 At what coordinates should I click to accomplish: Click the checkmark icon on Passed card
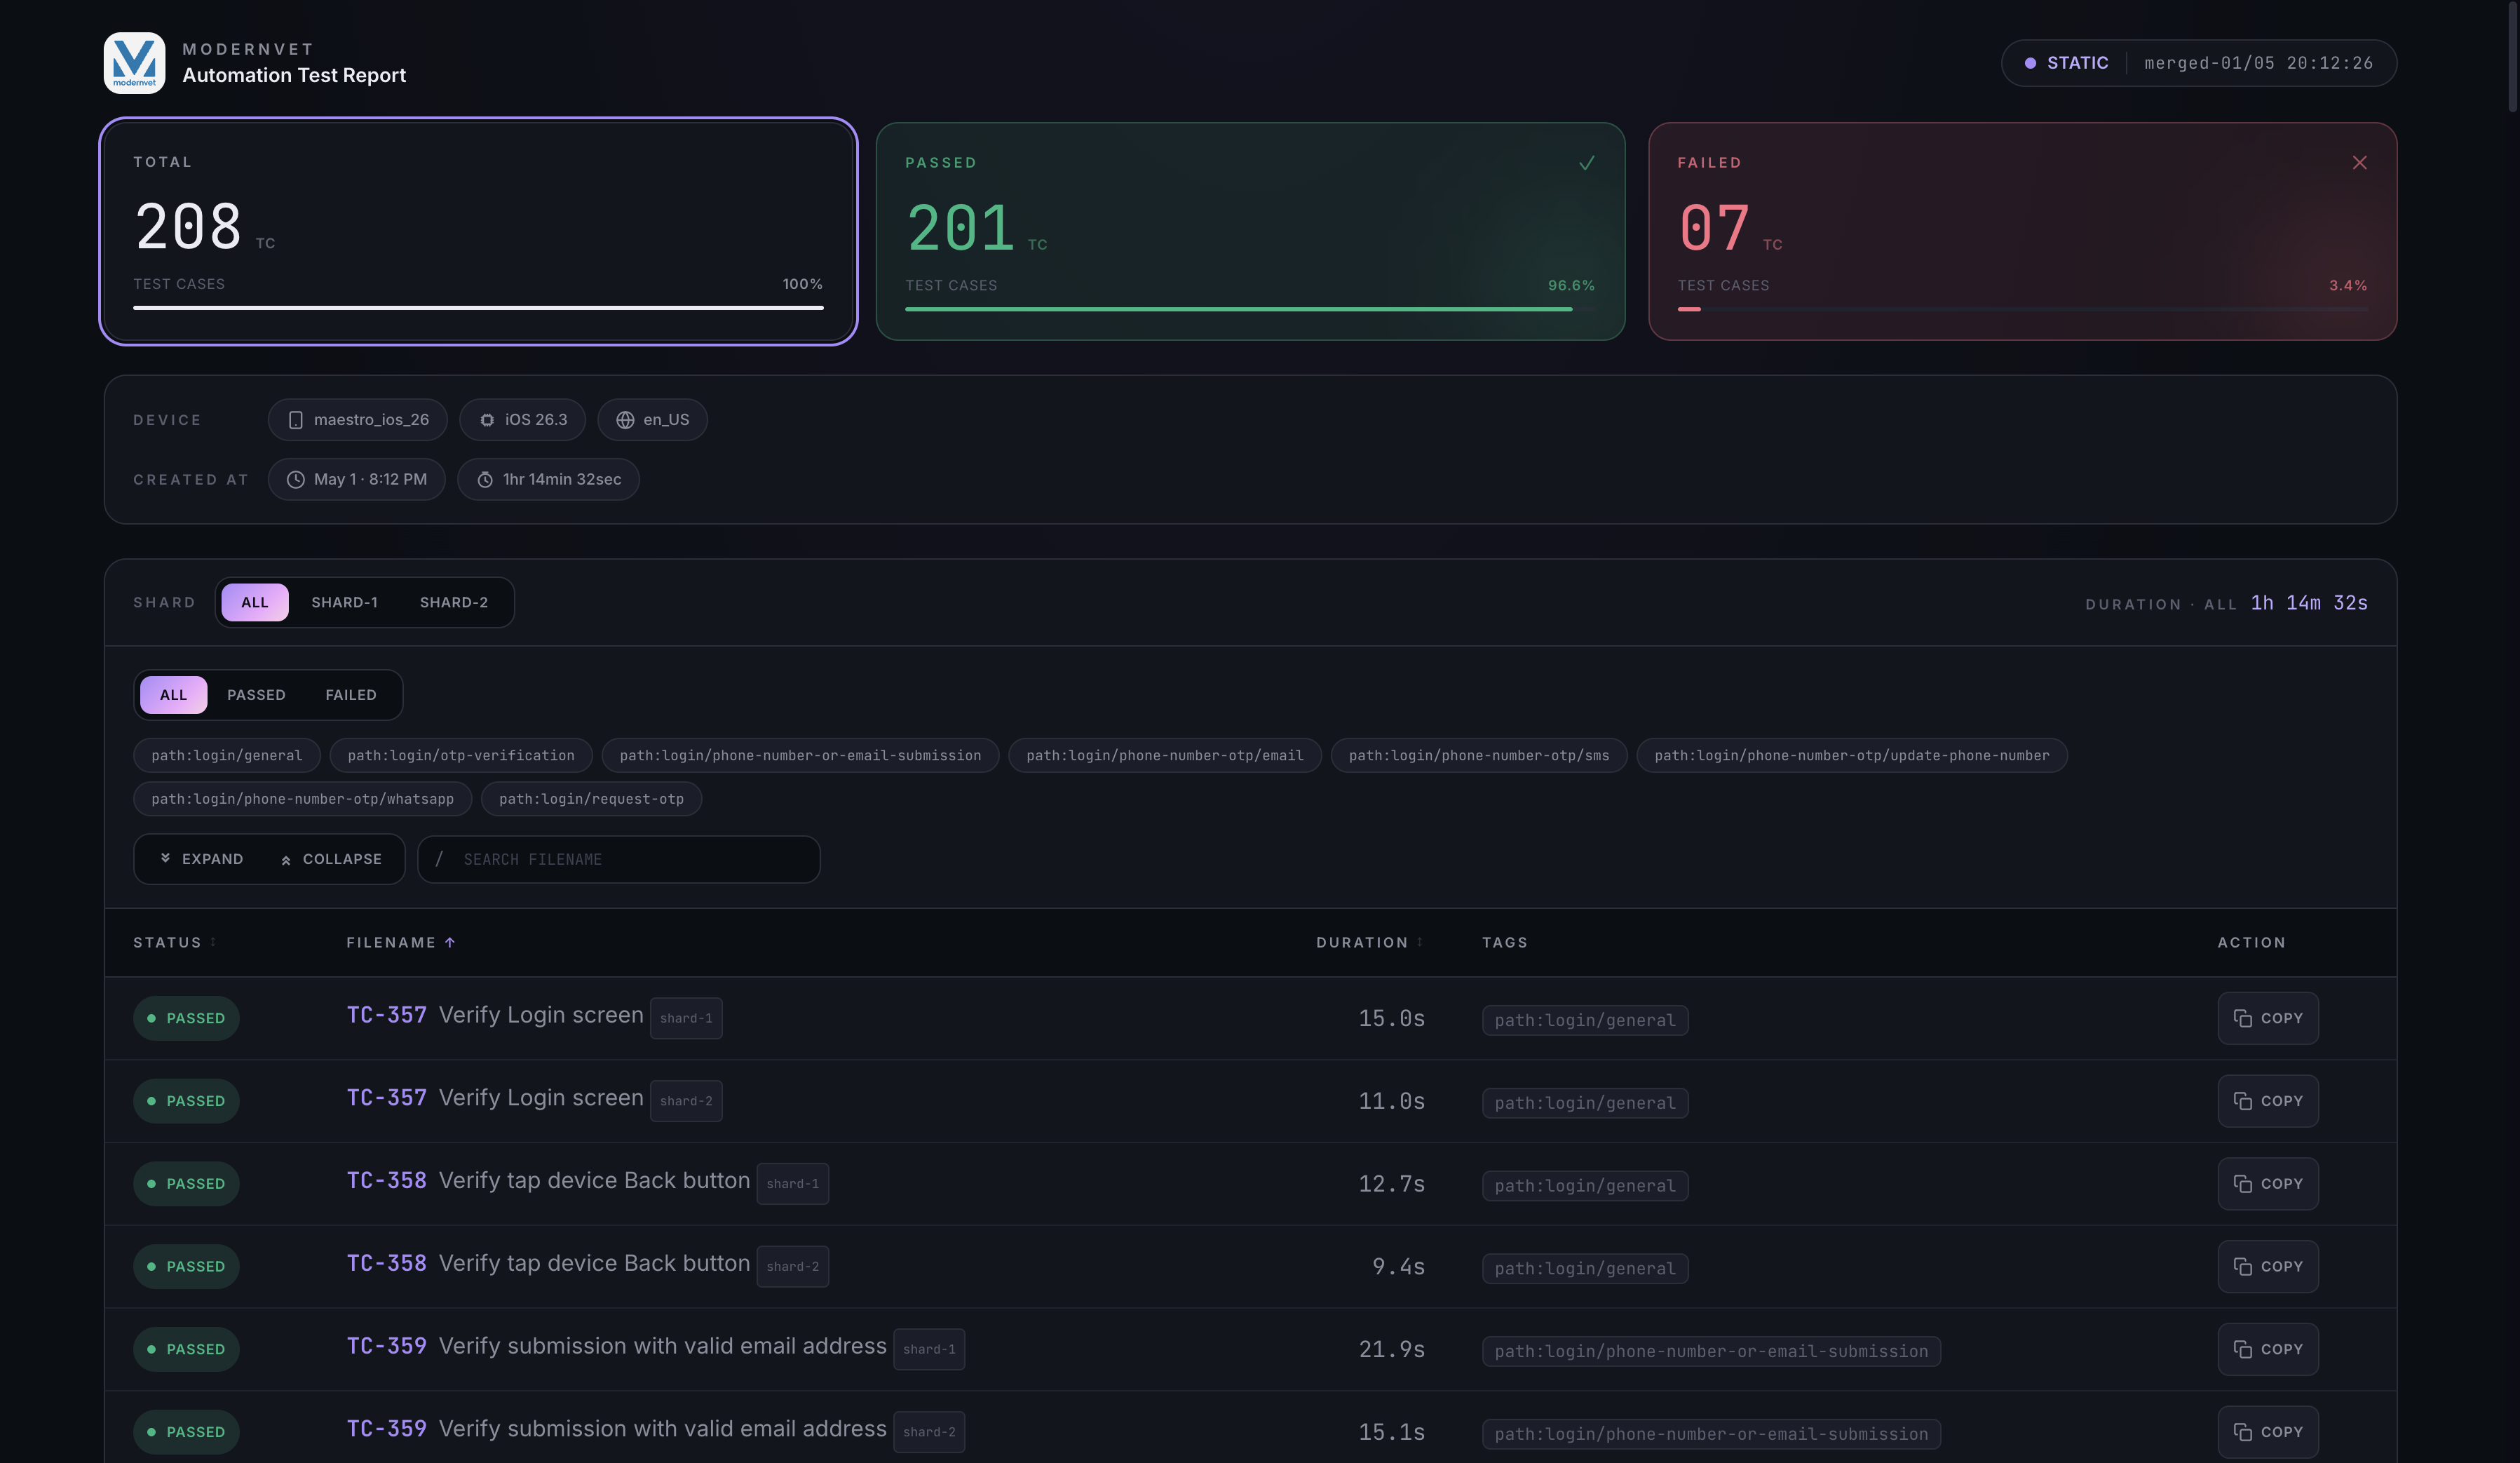pos(1586,163)
